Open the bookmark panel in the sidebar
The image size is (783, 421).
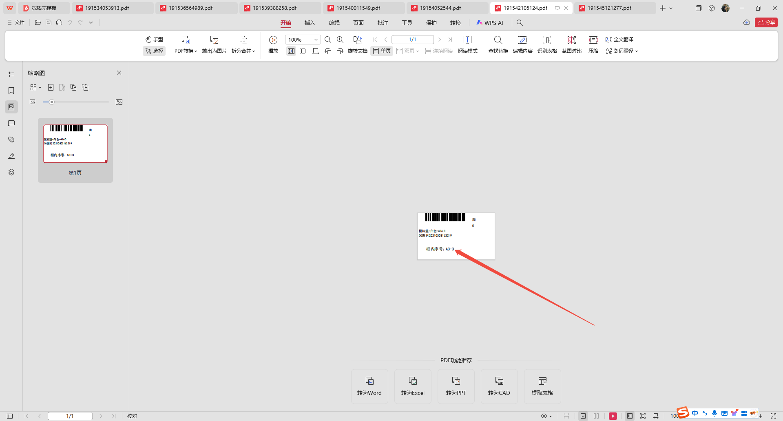pos(11,91)
